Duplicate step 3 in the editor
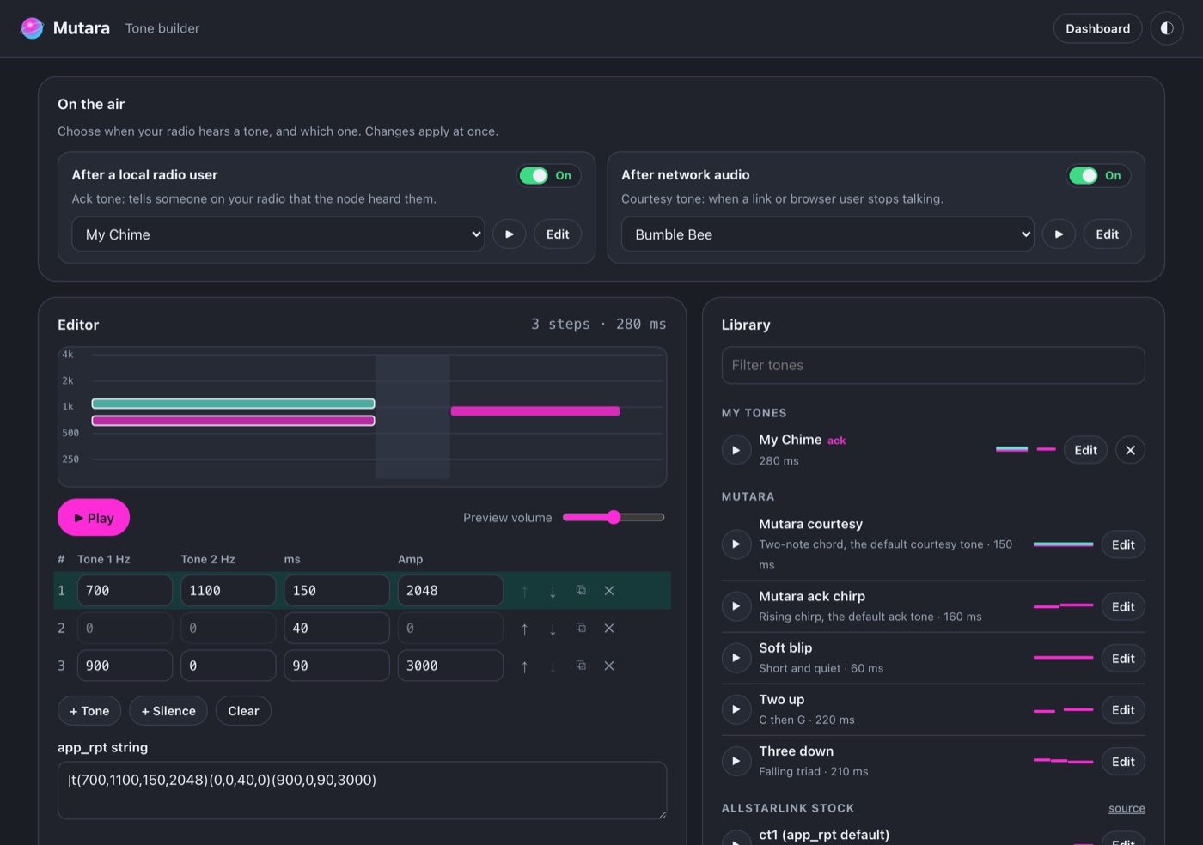Screen dimensions: 1203x845 (x=581, y=666)
